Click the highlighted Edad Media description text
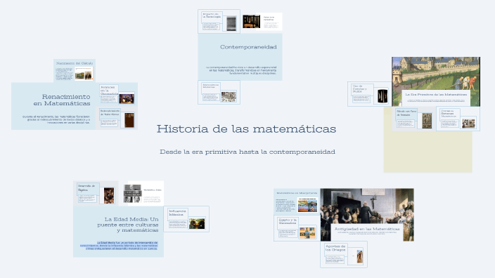The width and height of the screenshot is (495, 278). tap(119, 246)
